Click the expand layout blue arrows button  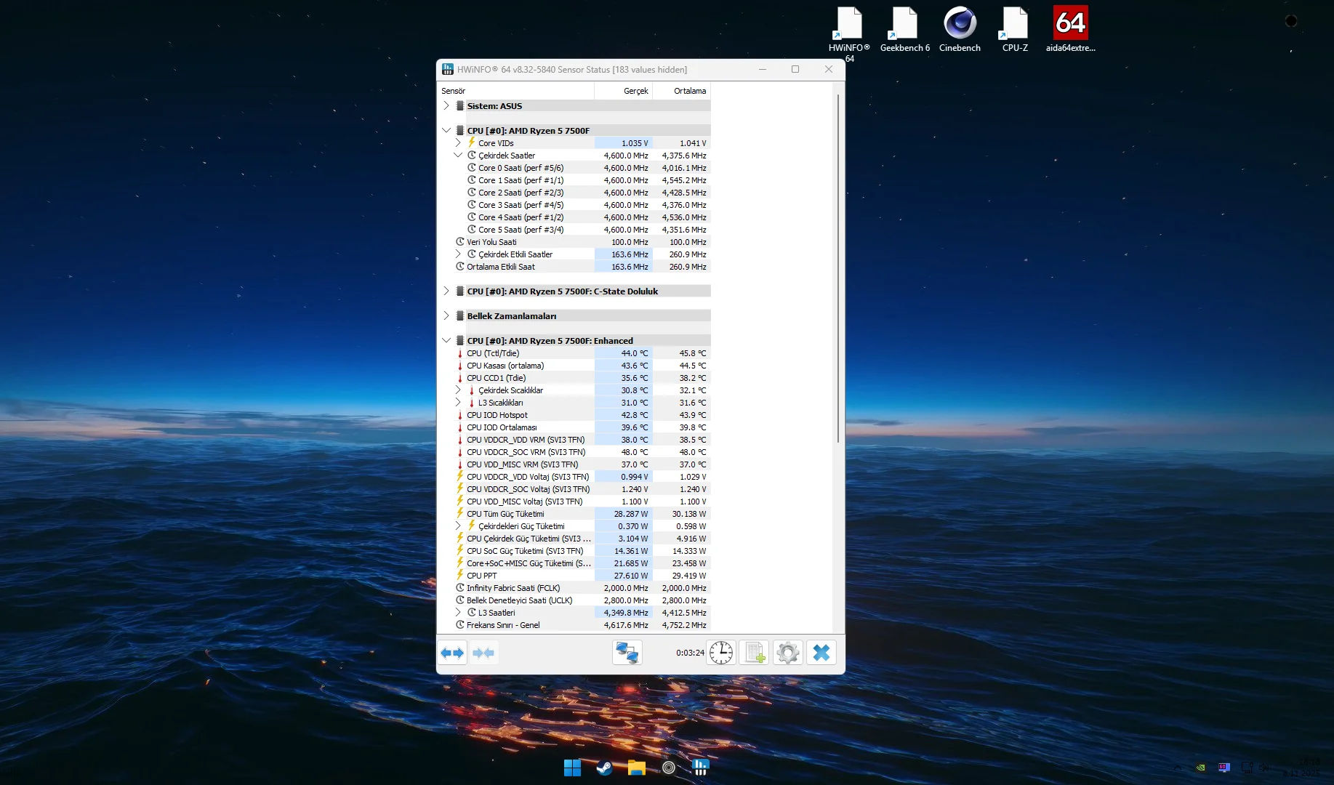(x=452, y=653)
